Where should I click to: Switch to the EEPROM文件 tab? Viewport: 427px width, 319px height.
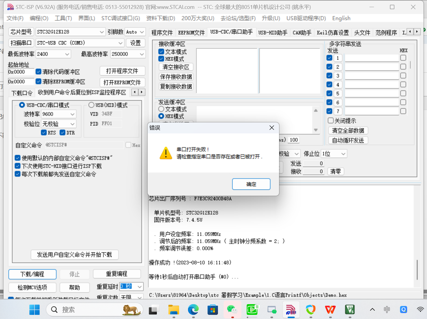[191, 33]
